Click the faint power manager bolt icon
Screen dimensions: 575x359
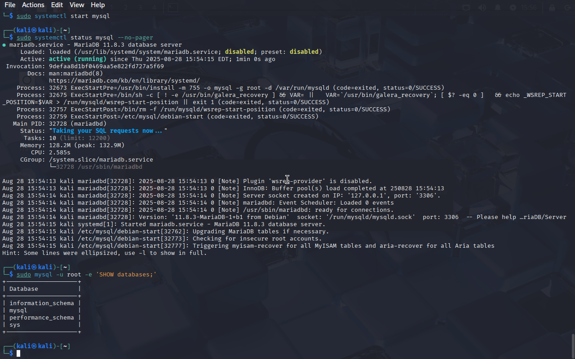tap(513, 8)
